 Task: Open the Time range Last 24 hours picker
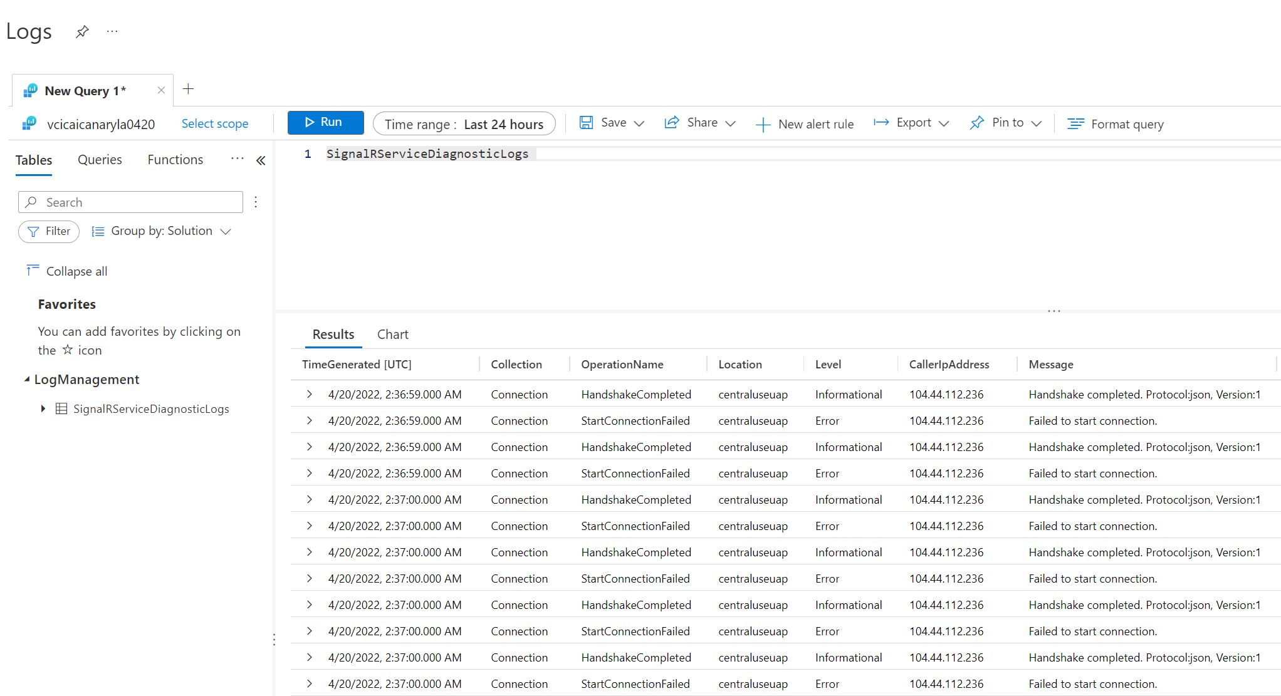coord(464,123)
